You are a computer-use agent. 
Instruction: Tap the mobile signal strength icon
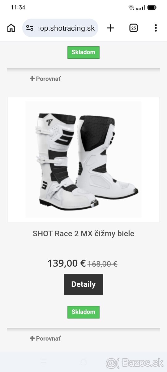pyautogui.click(x=141, y=7)
